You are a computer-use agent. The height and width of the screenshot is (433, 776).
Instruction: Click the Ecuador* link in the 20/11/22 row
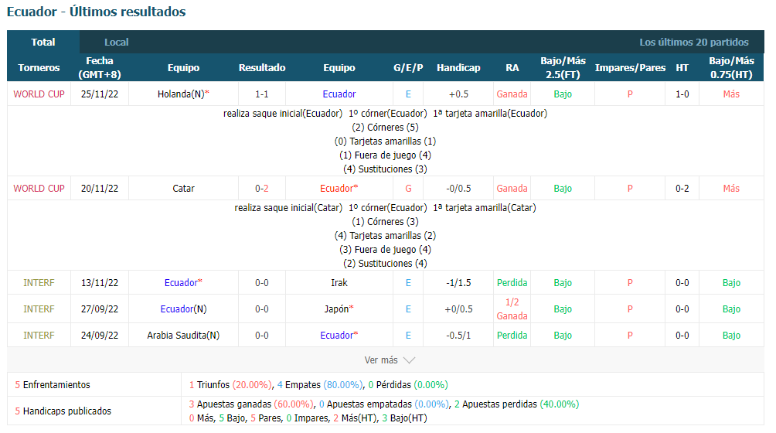[339, 189]
